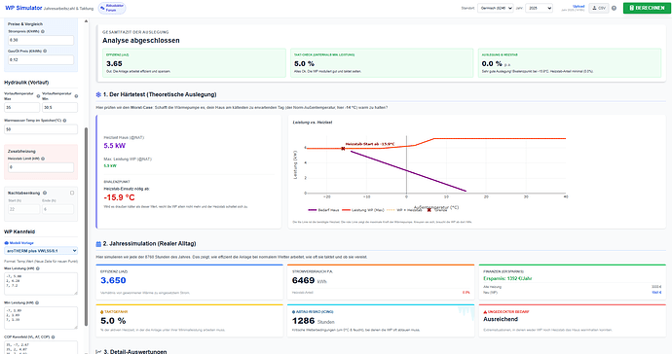Toggle WP + Heizstab series in legend

pyautogui.click(x=404, y=210)
